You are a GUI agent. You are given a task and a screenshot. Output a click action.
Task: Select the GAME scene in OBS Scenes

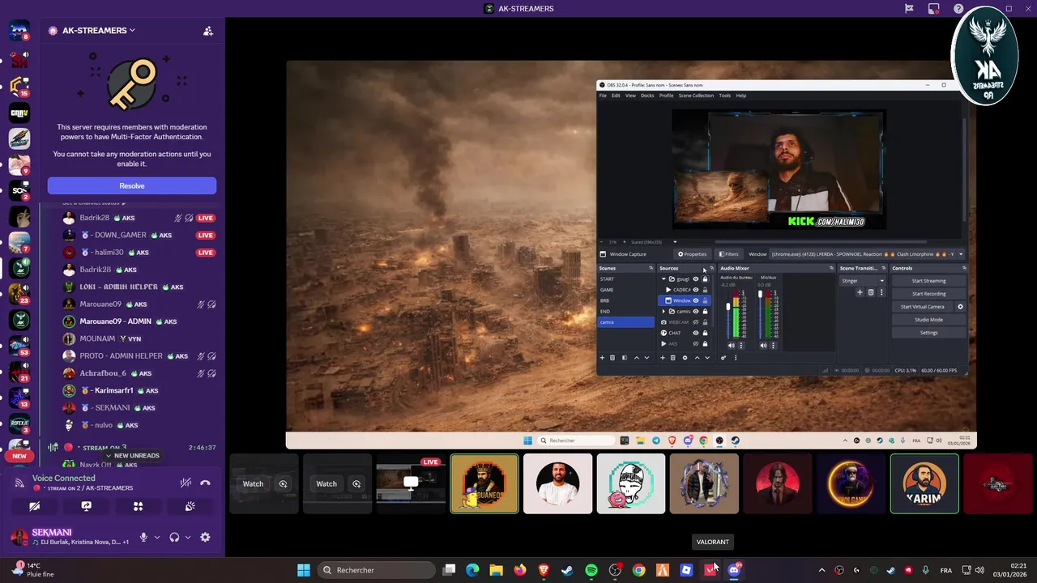(625, 290)
